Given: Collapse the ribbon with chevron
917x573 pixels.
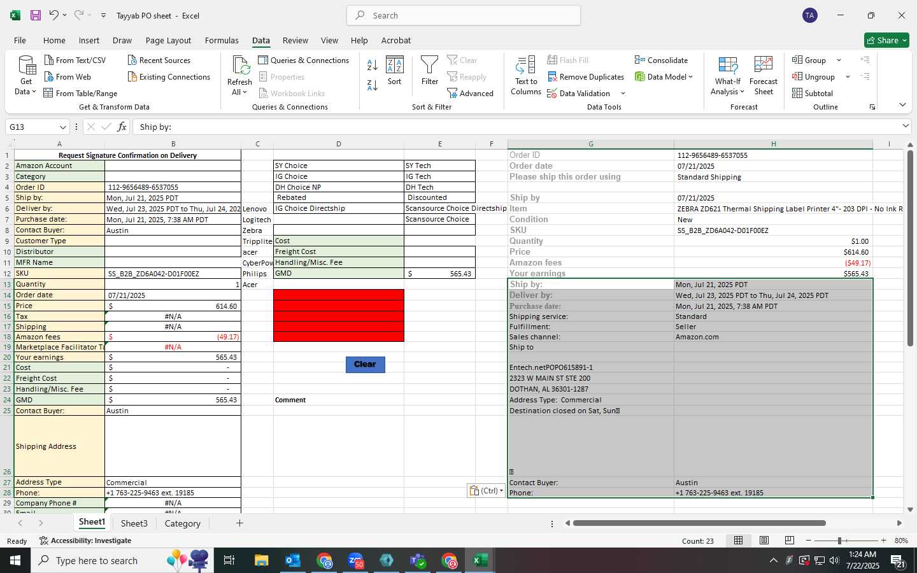Looking at the screenshot, I should tap(902, 105).
